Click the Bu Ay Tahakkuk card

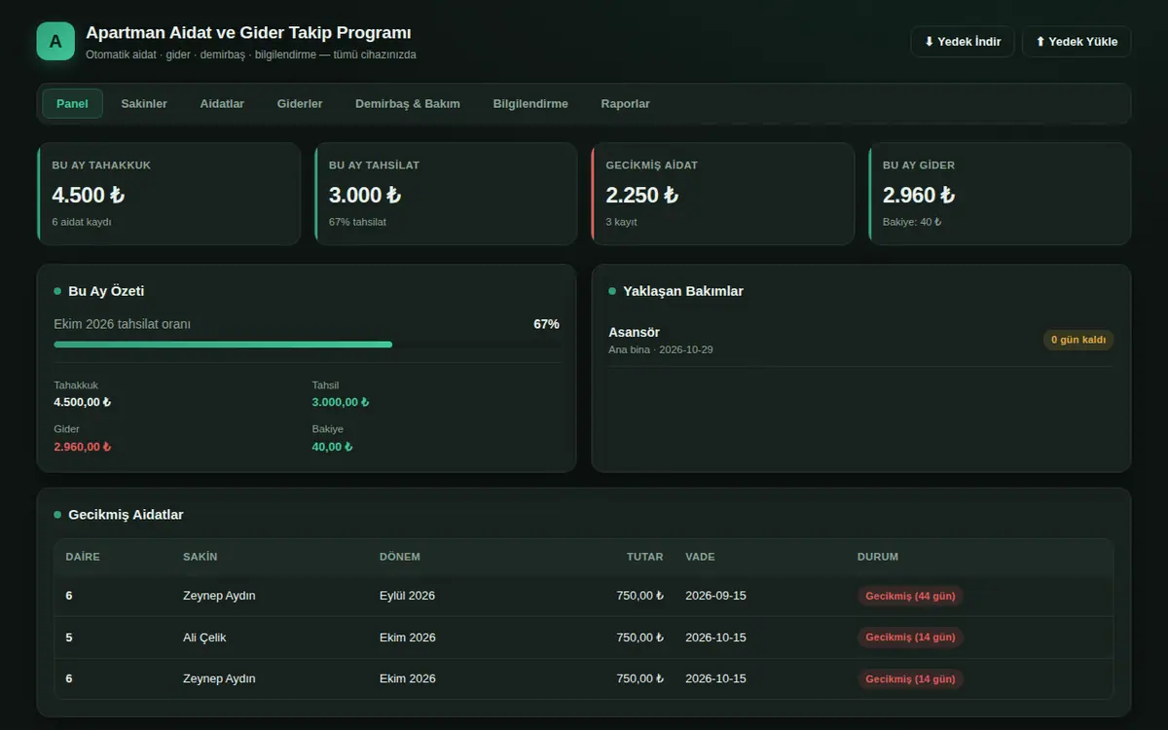tap(168, 194)
